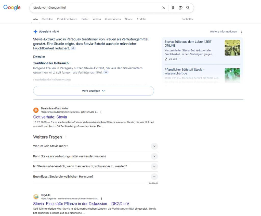
Task: Click the 'Details:' heading in AI overview
Action: click(39, 57)
